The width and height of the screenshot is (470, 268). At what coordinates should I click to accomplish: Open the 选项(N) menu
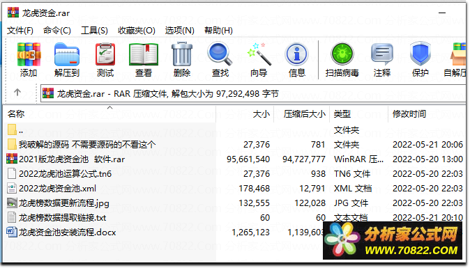pos(179,31)
